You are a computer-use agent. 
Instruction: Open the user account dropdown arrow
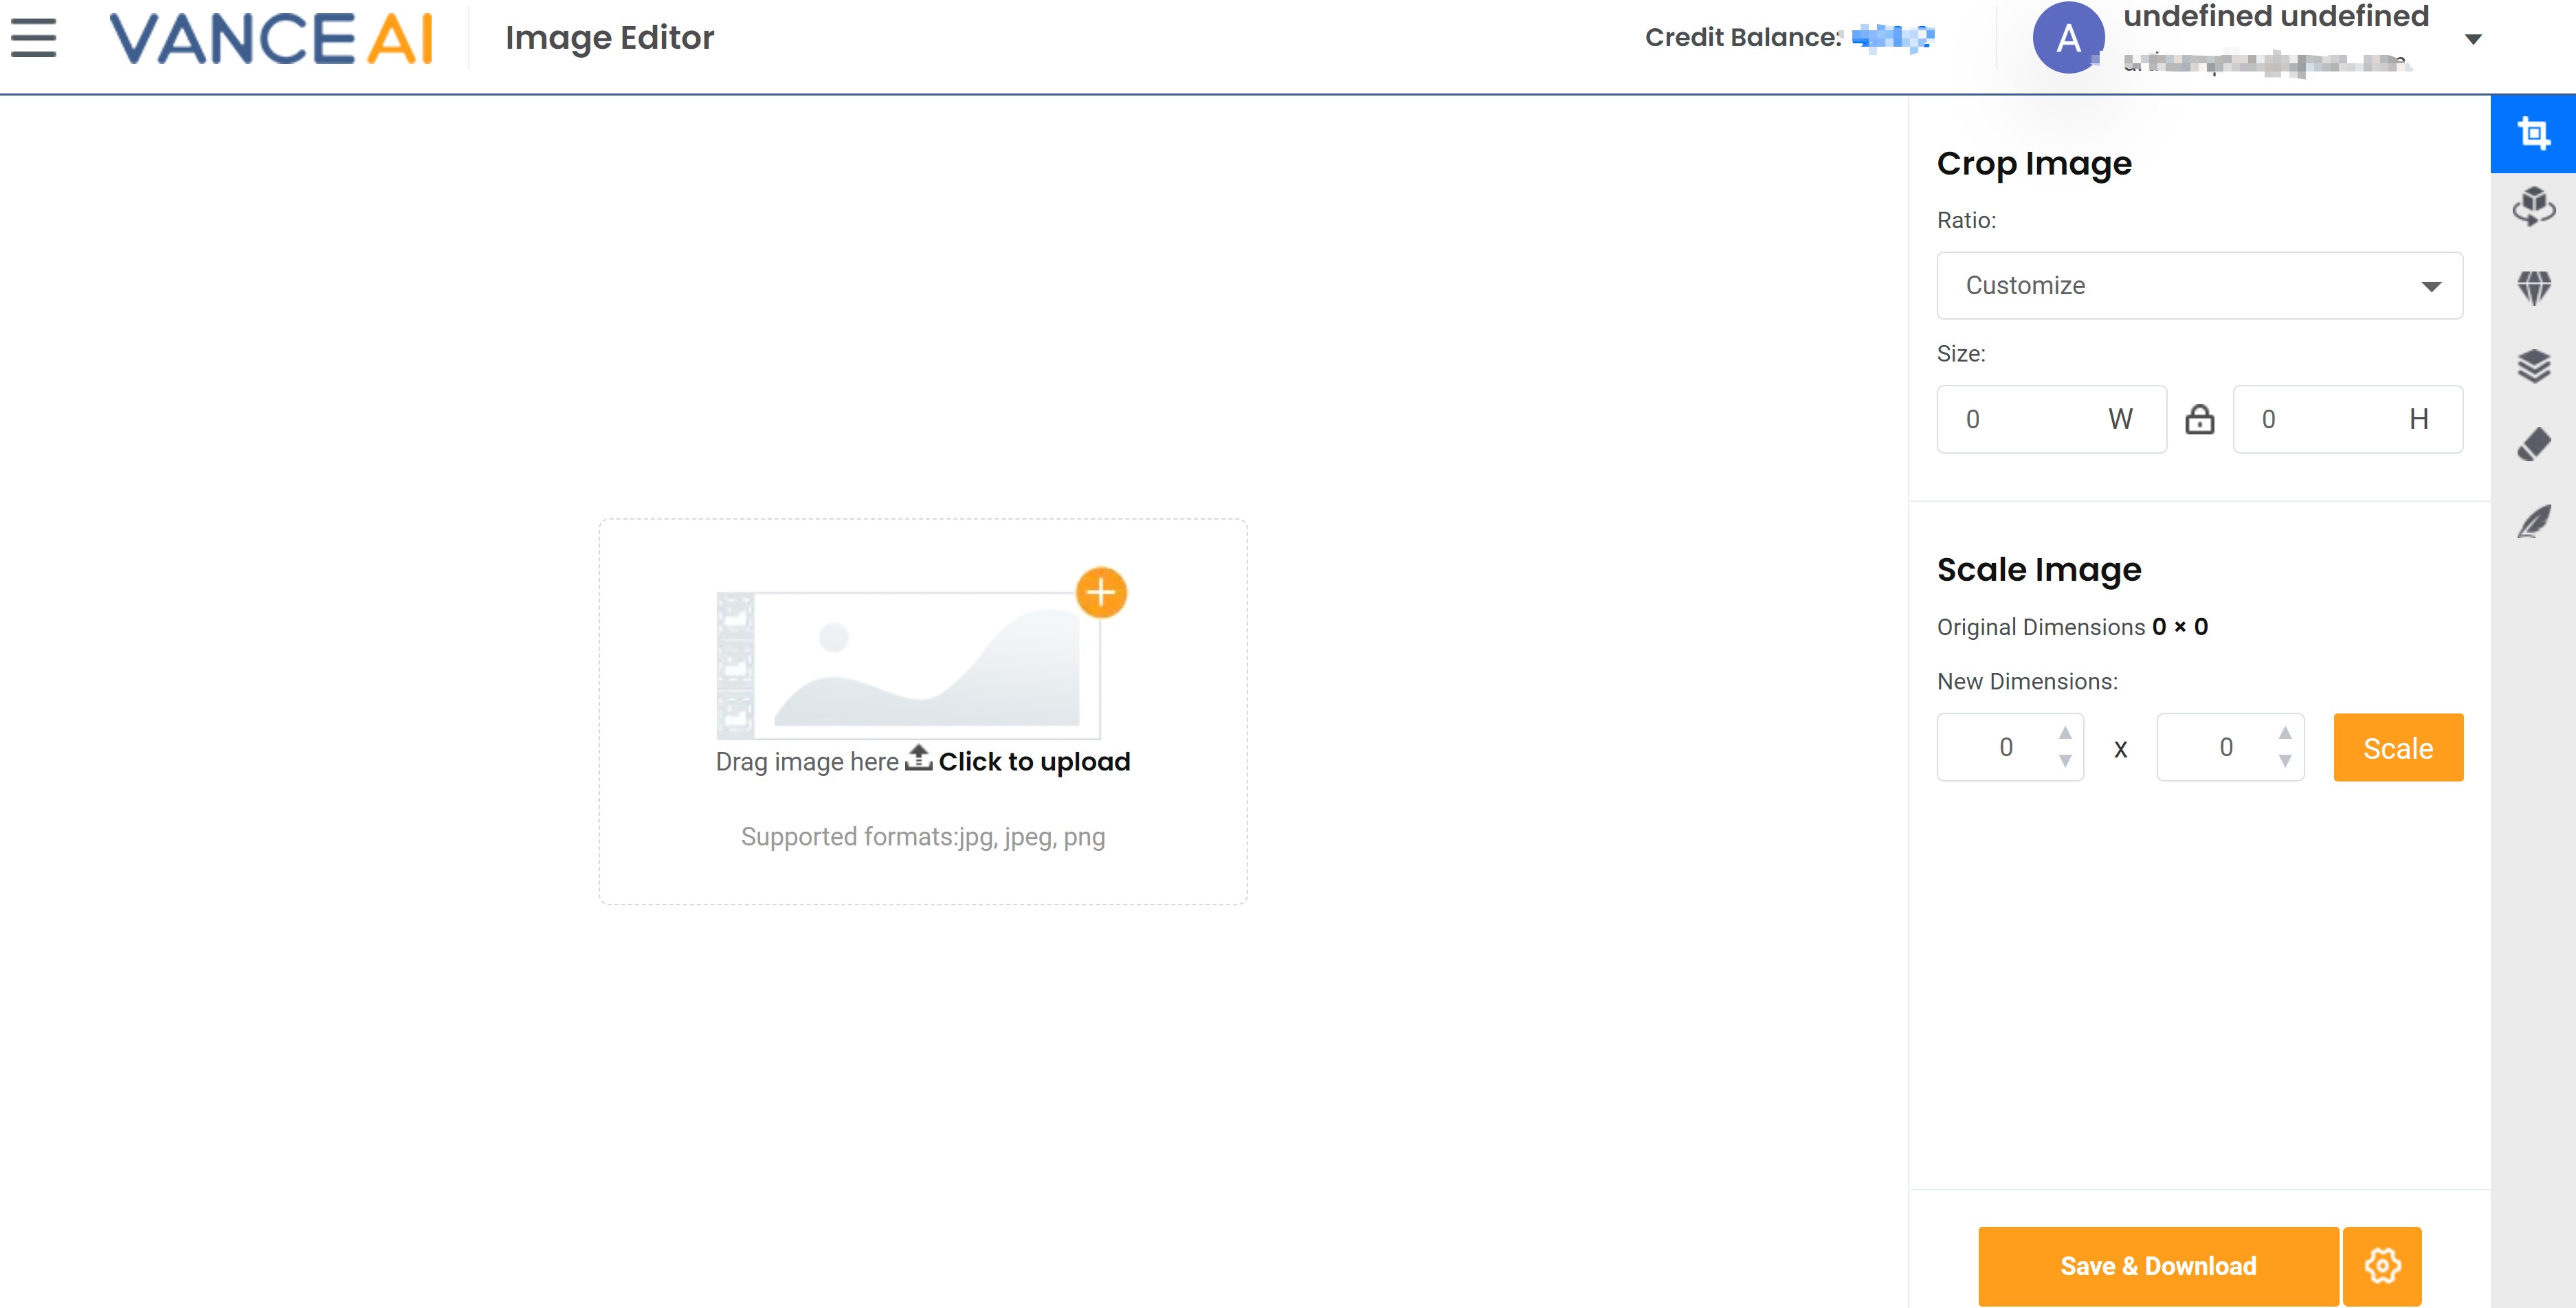point(2472,40)
